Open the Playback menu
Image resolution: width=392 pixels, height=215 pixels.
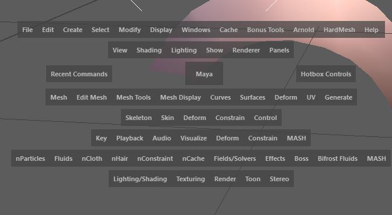(x=130, y=138)
